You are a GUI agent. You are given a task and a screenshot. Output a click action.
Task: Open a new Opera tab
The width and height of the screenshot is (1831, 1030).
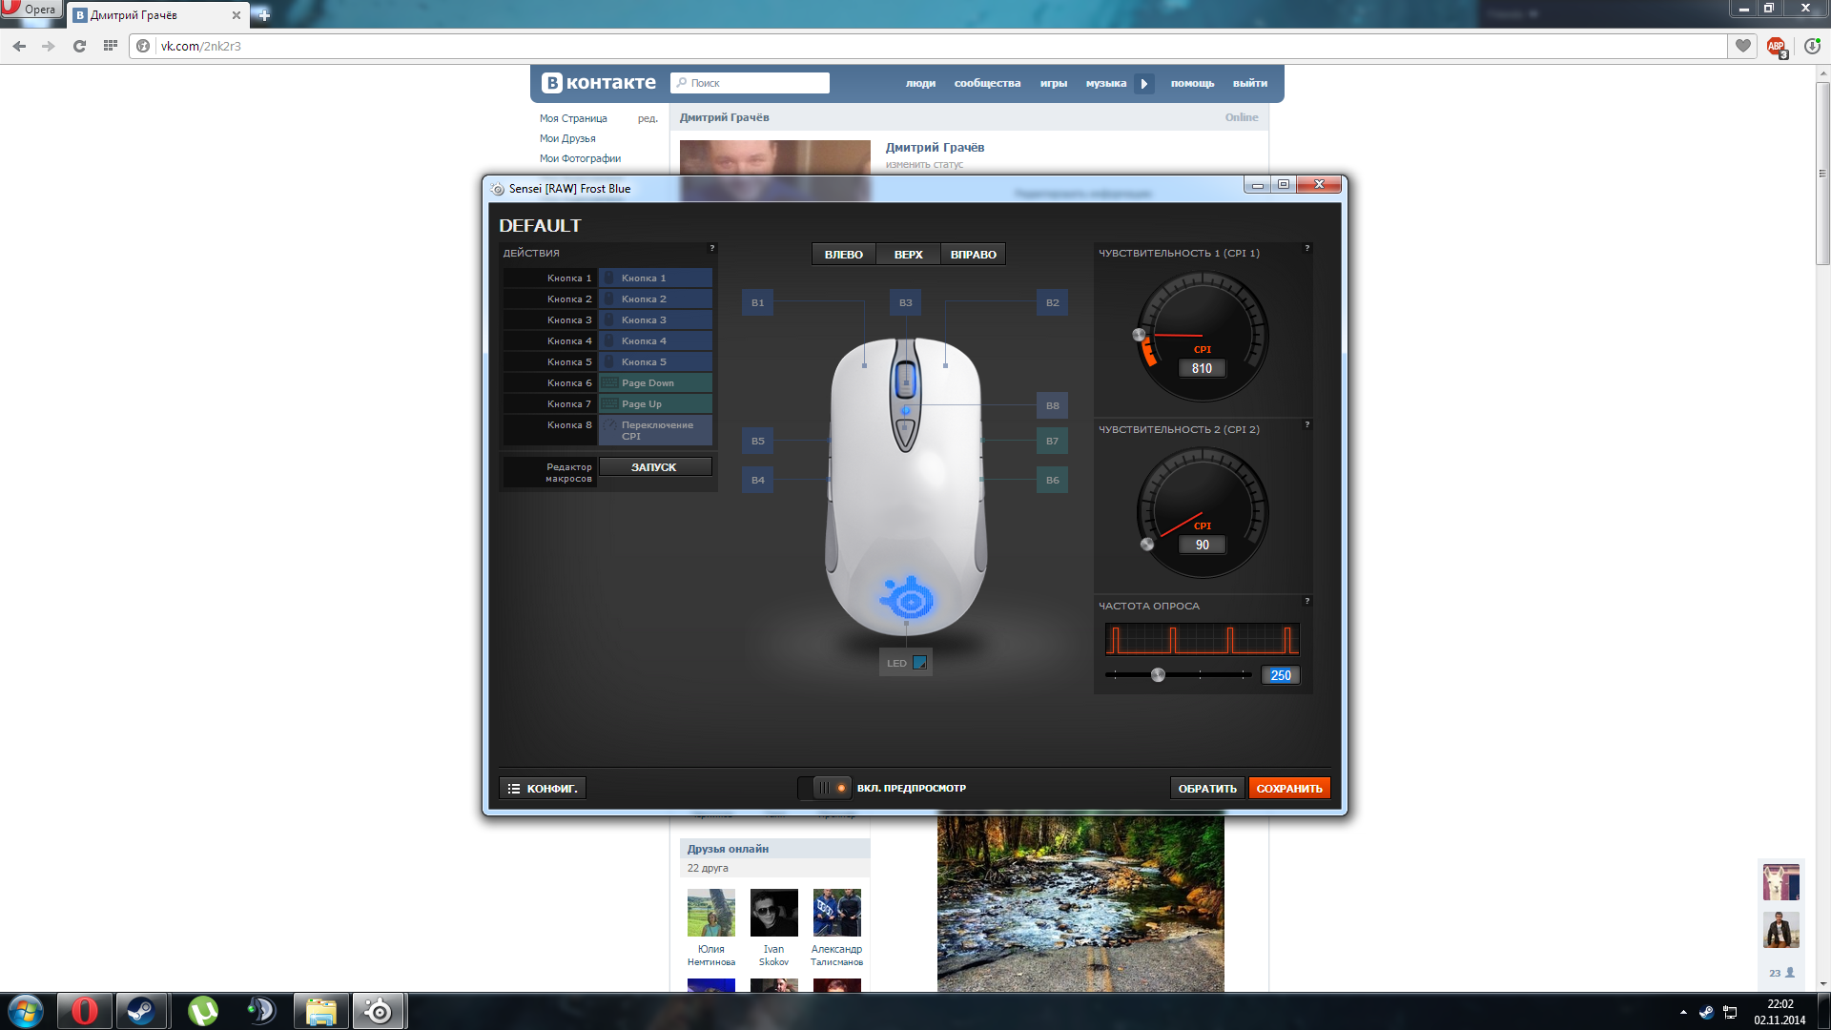[264, 15]
